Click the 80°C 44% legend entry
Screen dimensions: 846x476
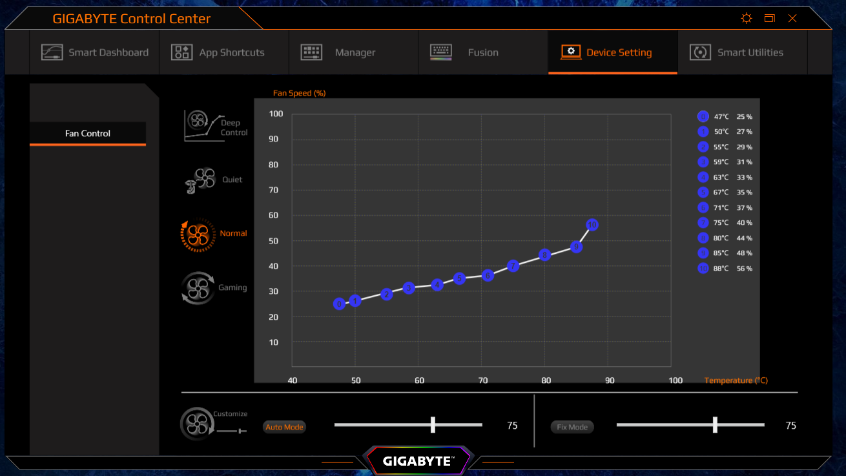coord(725,238)
